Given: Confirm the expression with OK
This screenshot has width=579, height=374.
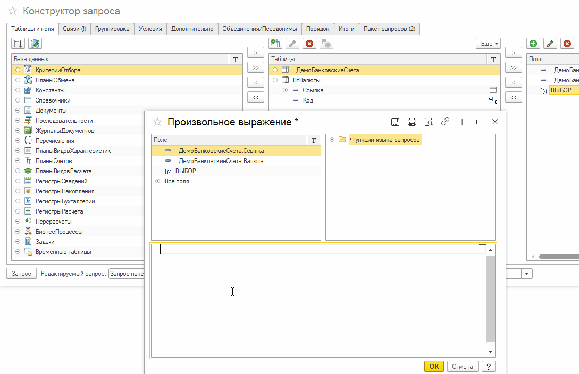Looking at the screenshot, I should coord(434,366).
